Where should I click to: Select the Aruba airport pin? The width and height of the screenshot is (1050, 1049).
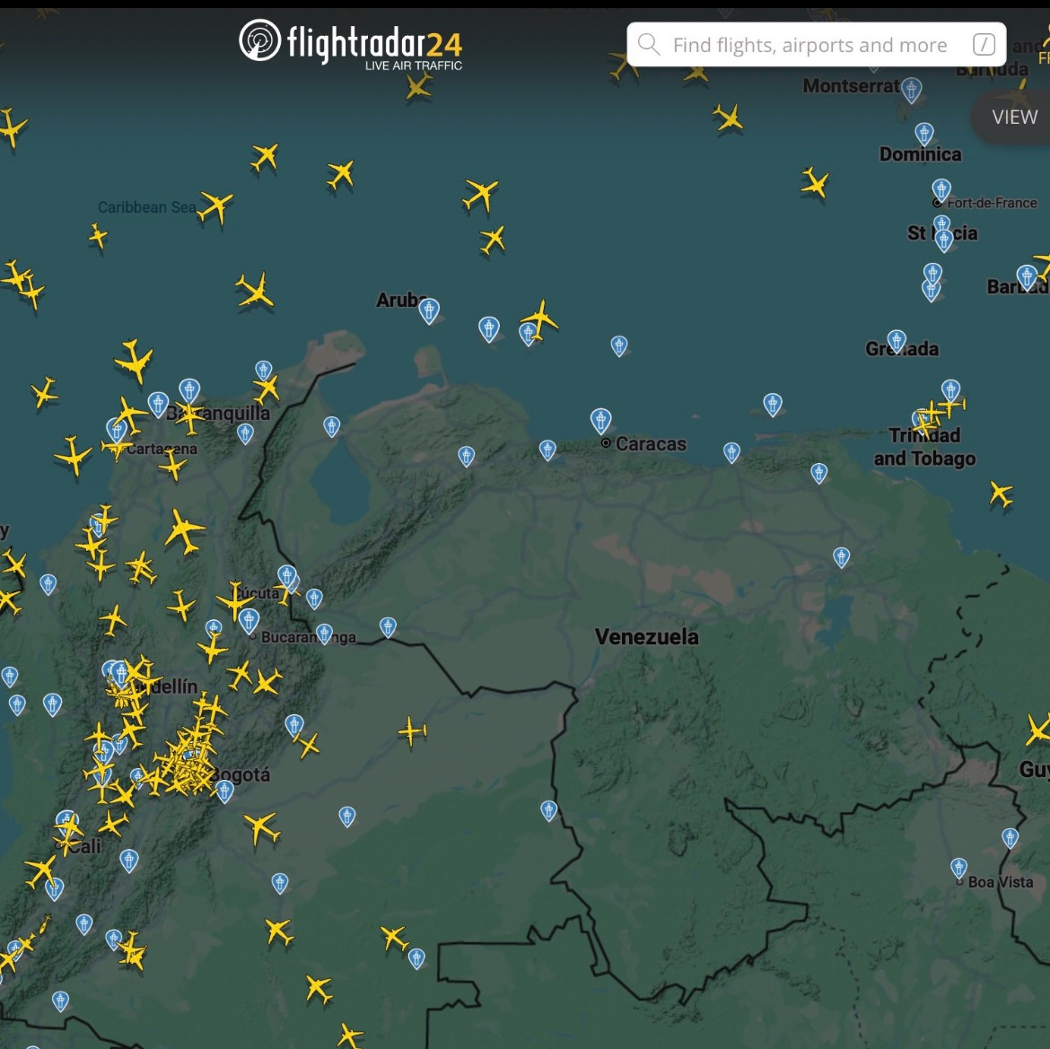coord(429,310)
